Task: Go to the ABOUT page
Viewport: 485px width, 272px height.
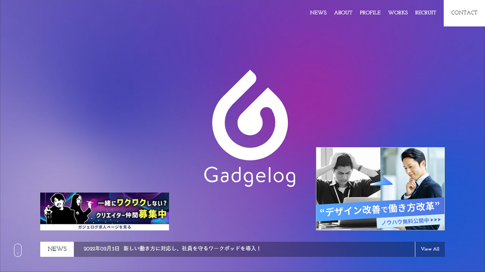Action: [x=343, y=13]
